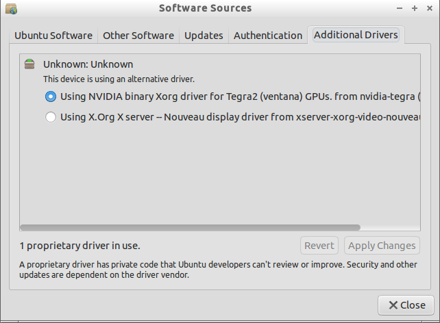
Task: Select the Nouveau display driver option
Action: pos(51,117)
